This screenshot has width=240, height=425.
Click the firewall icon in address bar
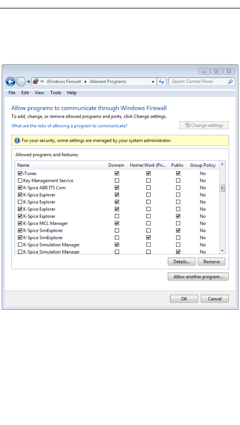click(36, 81)
